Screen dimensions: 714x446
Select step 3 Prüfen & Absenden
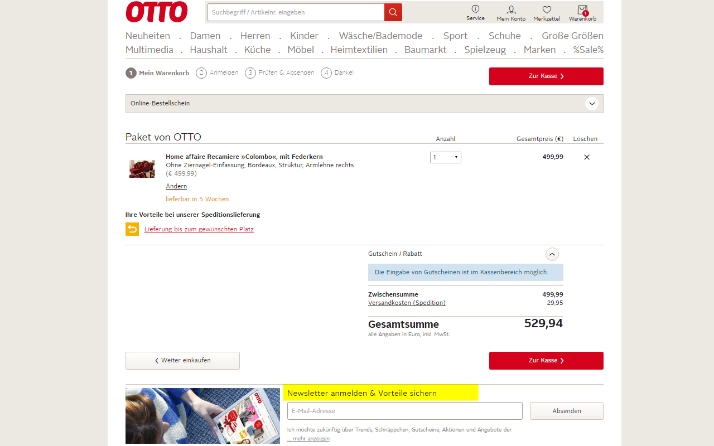tap(279, 73)
